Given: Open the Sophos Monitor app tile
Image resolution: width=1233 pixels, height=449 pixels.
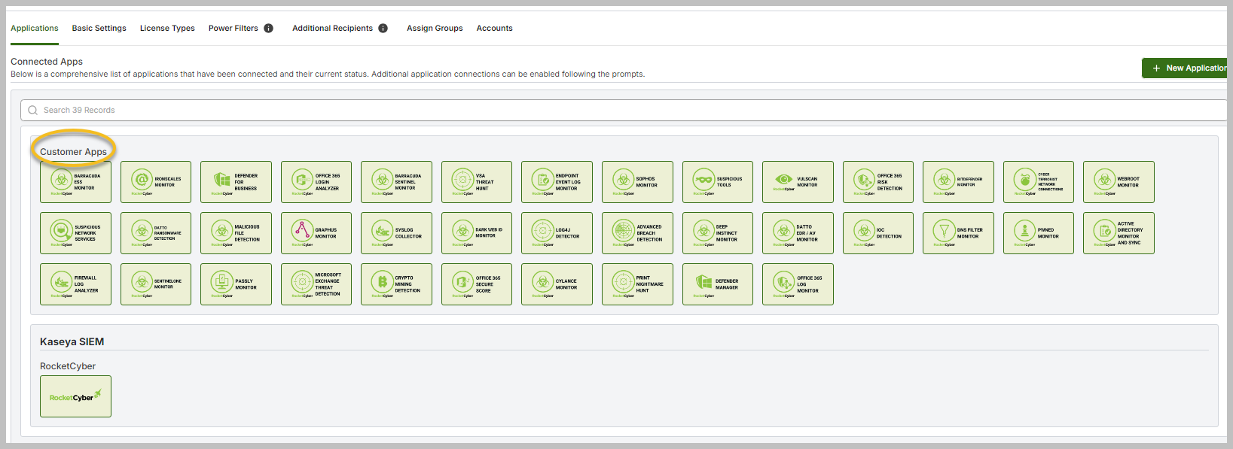Looking at the screenshot, I should point(637,182).
